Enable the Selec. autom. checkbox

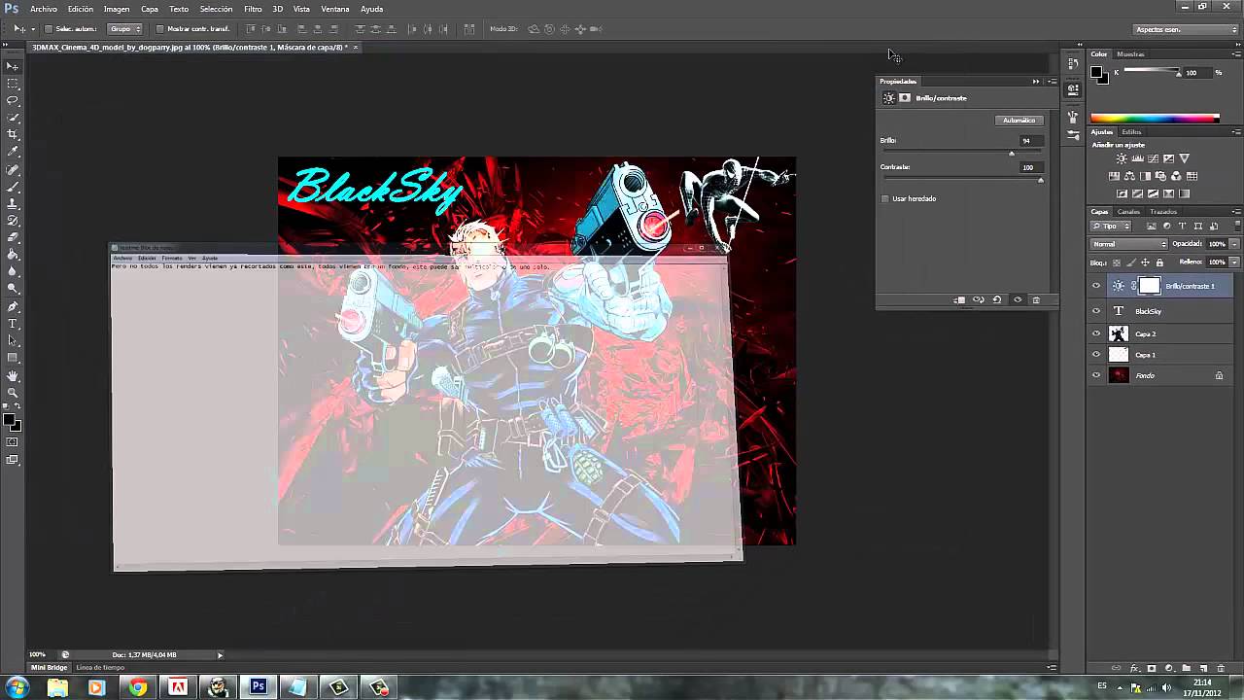point(49,29)
